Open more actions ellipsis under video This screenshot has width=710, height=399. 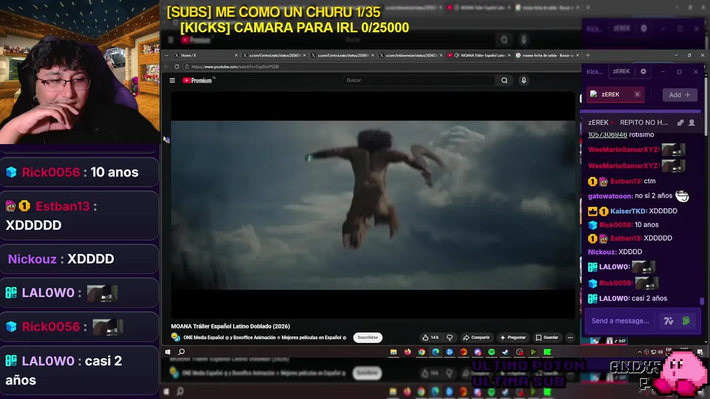pos(570,337)
